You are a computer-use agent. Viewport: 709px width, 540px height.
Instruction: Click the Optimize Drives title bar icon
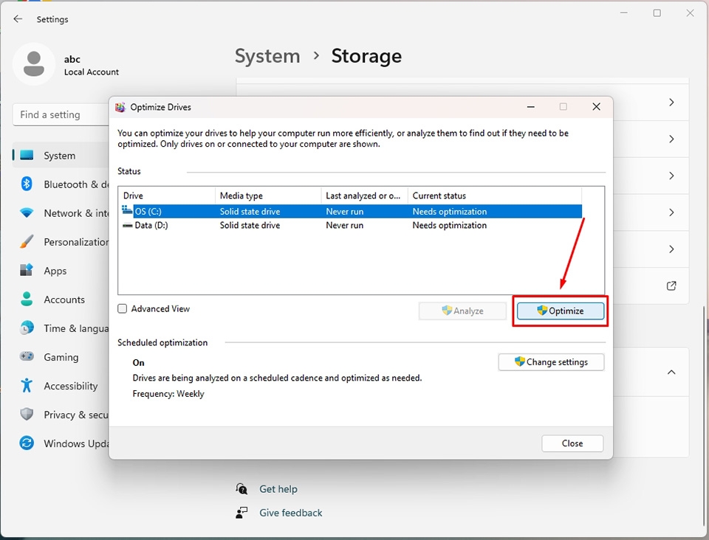120,107
